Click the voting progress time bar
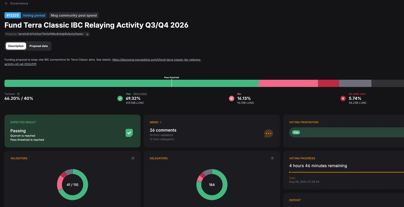 click(347, 172)
